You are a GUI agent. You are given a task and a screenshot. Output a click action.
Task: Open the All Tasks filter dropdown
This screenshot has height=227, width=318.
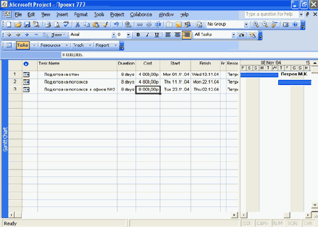234,35
